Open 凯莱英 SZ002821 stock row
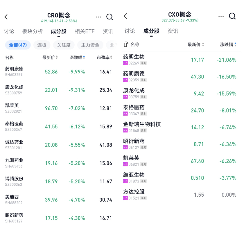244x244 pixels. (58, 108)
